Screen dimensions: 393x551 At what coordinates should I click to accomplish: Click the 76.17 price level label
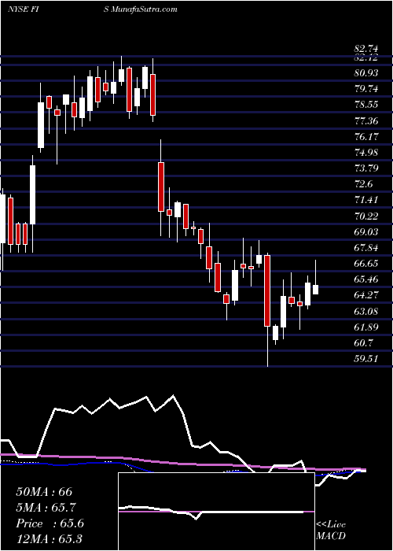click(367, 137)
